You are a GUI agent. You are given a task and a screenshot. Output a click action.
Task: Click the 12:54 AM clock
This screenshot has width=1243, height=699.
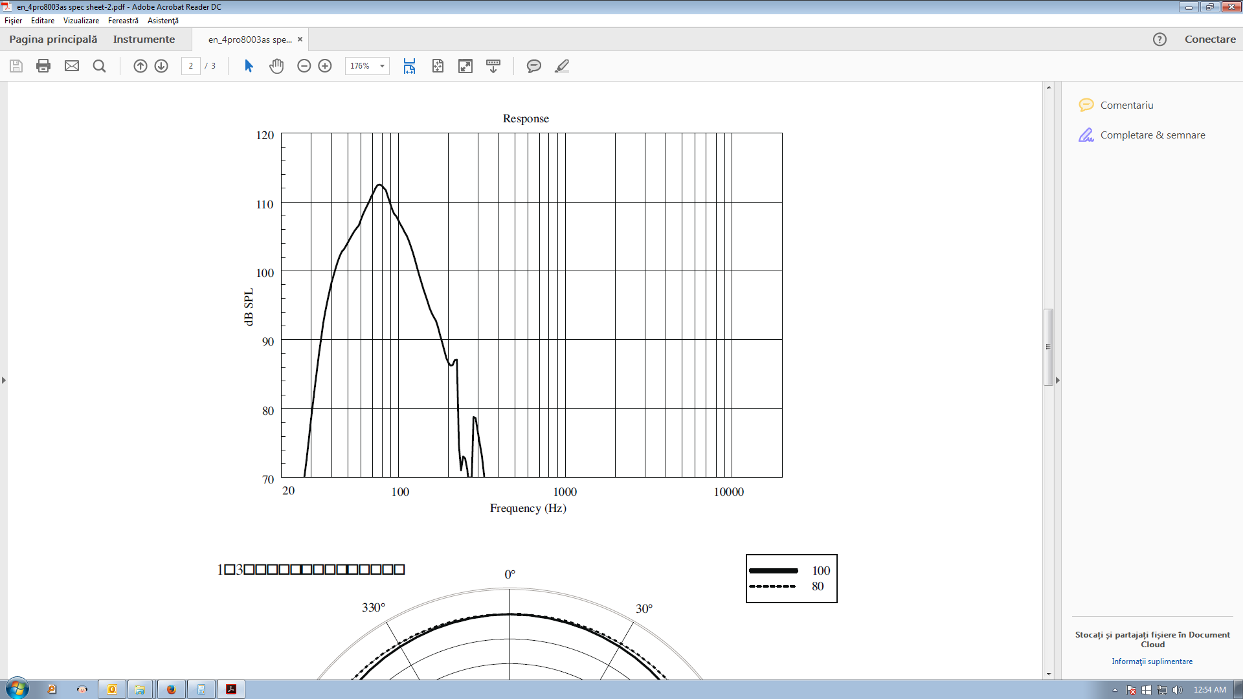click(1209, 690)
